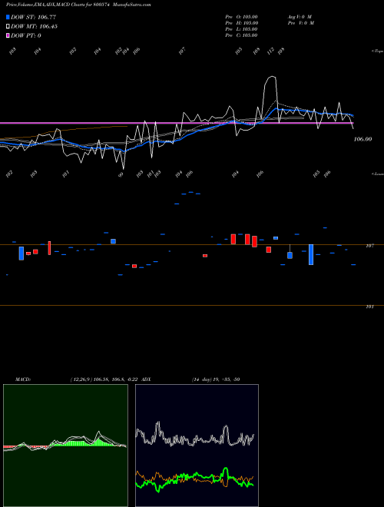This screenshot has height=507, width=384.
Task: Click the 107 axis label on candlestick chart
Action: pyautogui.click(x=369, y=246)
